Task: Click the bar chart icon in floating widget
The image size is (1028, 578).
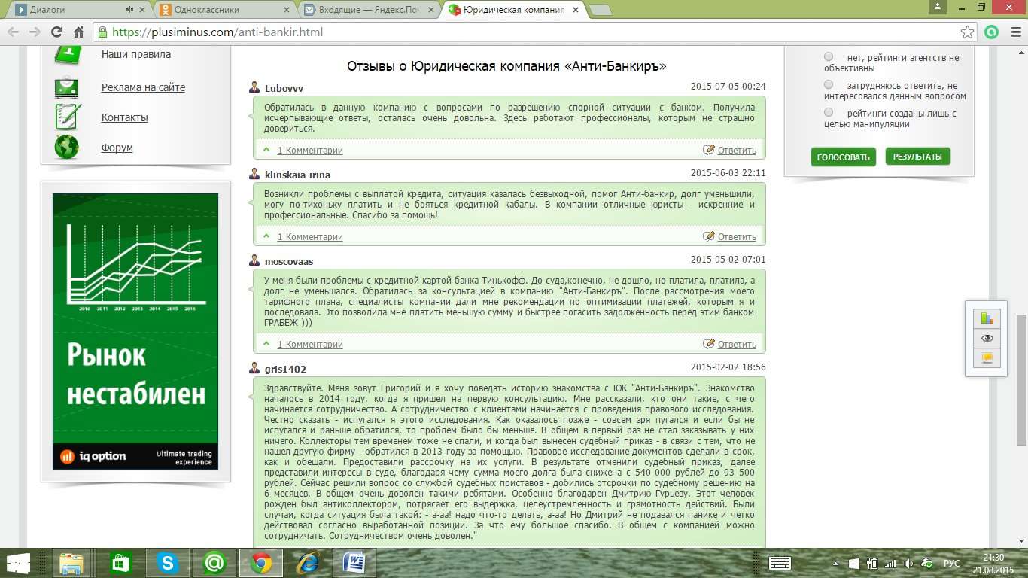Action: click(x=987, y=318)
